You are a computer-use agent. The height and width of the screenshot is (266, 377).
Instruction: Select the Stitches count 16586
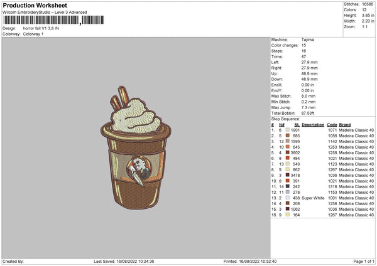[368, 4]
